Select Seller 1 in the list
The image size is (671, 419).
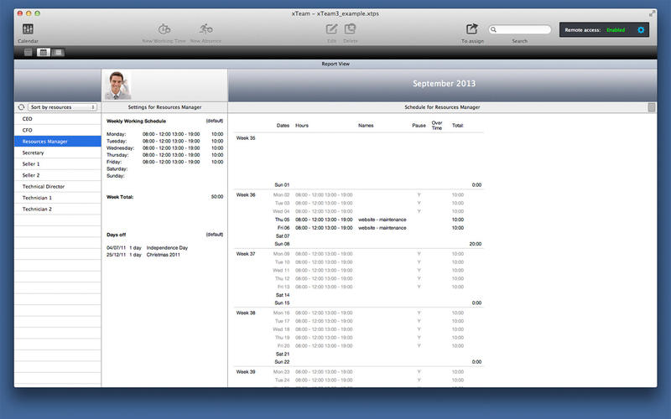point(58,163)
